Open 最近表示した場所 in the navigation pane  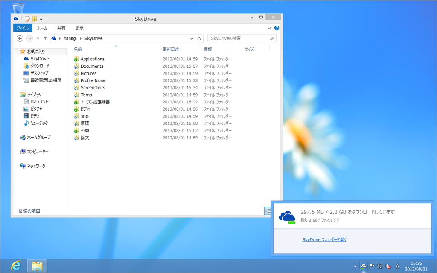pos(46,80)
